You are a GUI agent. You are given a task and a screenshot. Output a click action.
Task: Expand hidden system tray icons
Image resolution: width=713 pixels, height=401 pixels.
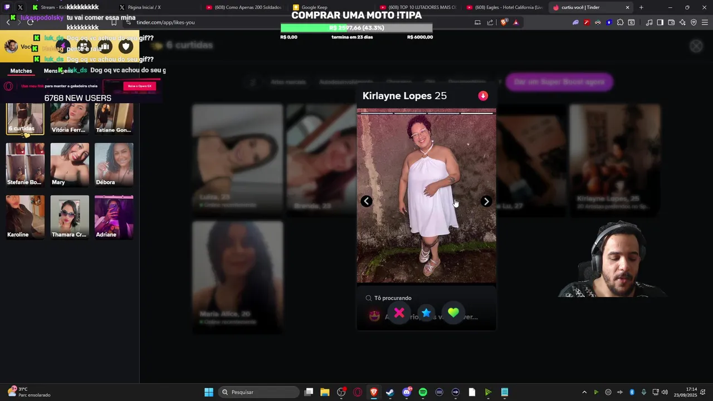tap(584, 392)
